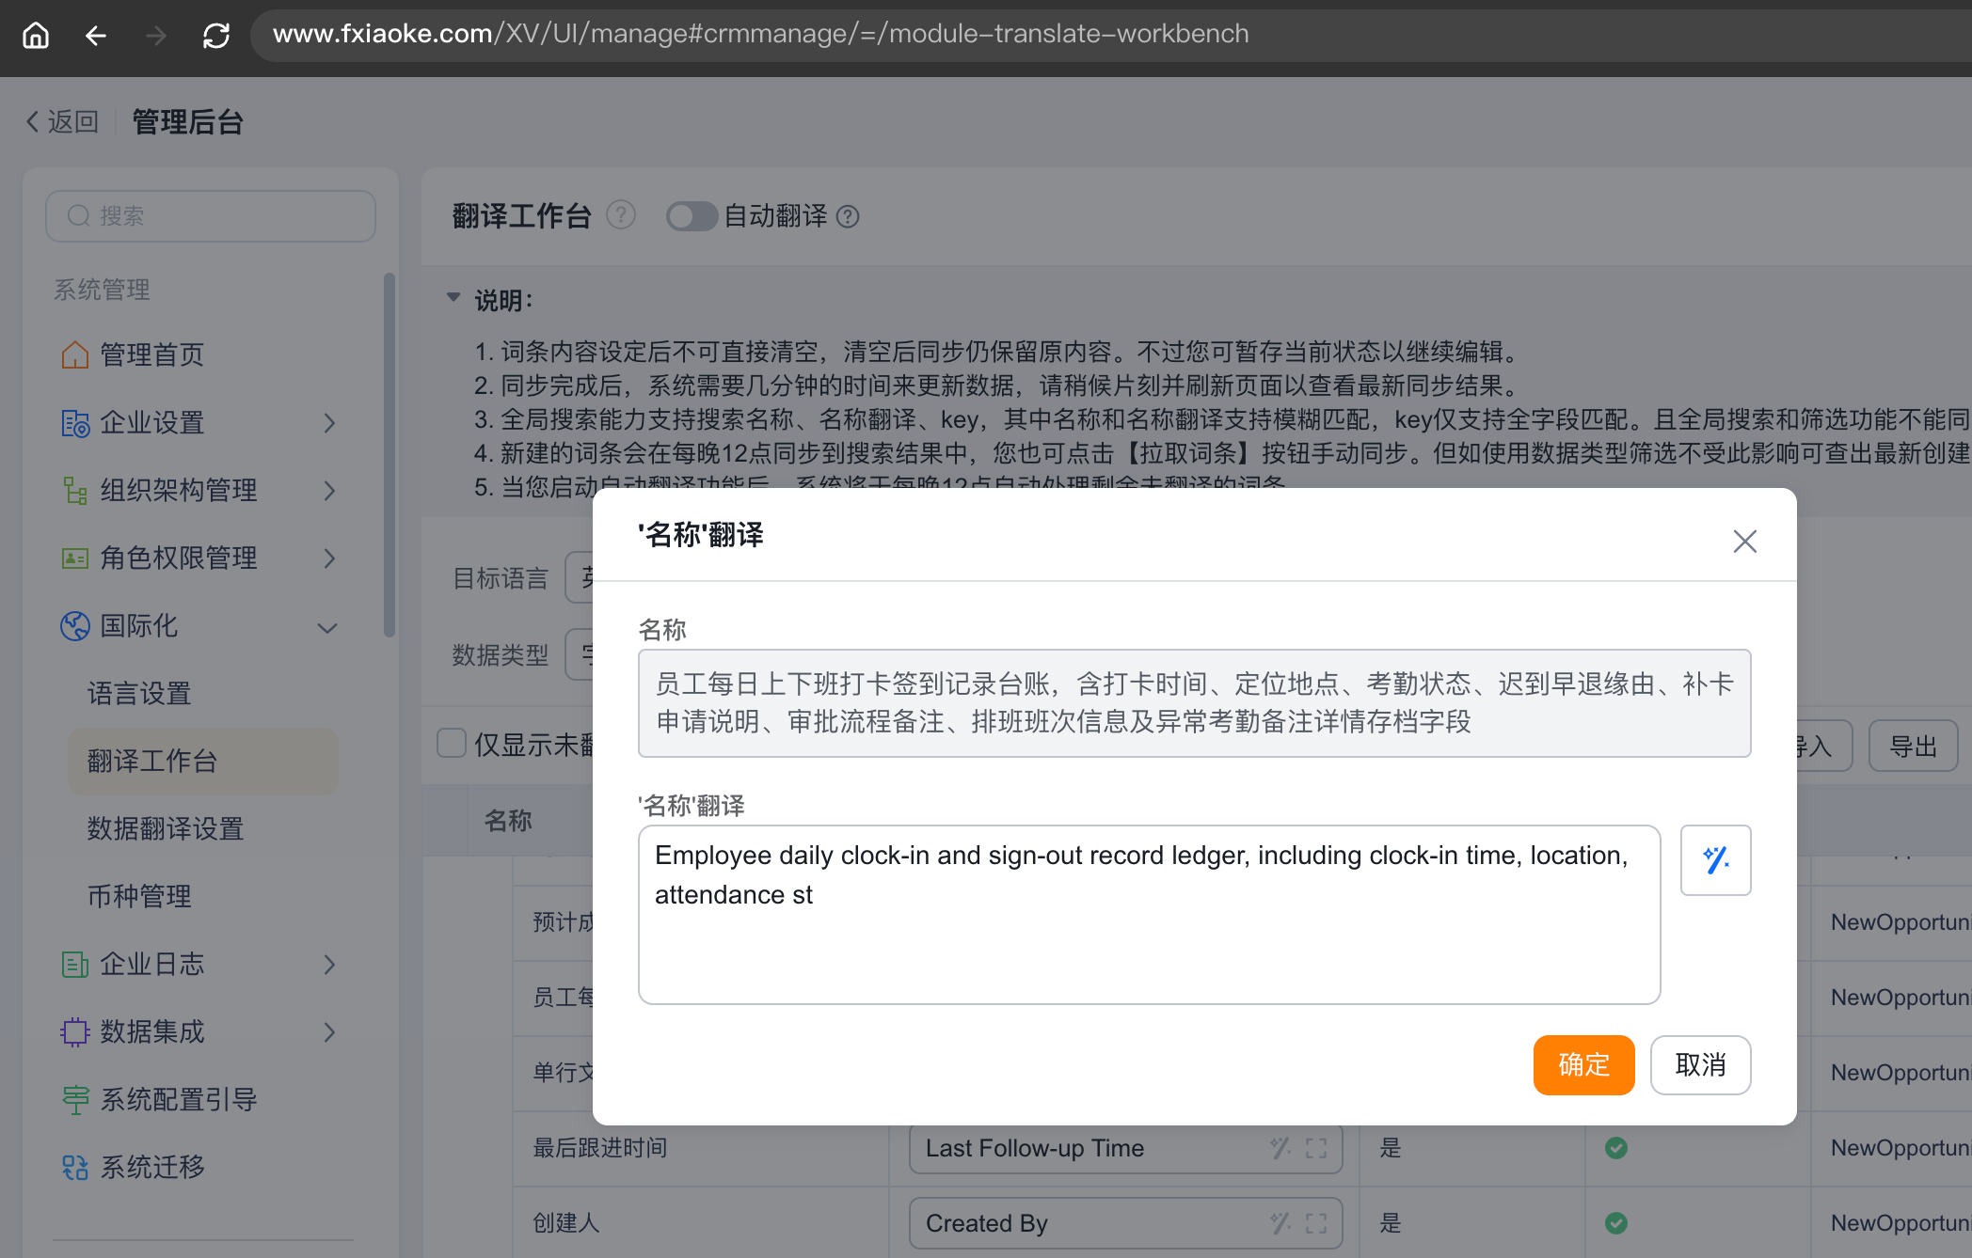The width and height of the screenshot is (1972, 1258).
Task: Collapse the 国际化 section chevron
Action: tap(327, 627)
